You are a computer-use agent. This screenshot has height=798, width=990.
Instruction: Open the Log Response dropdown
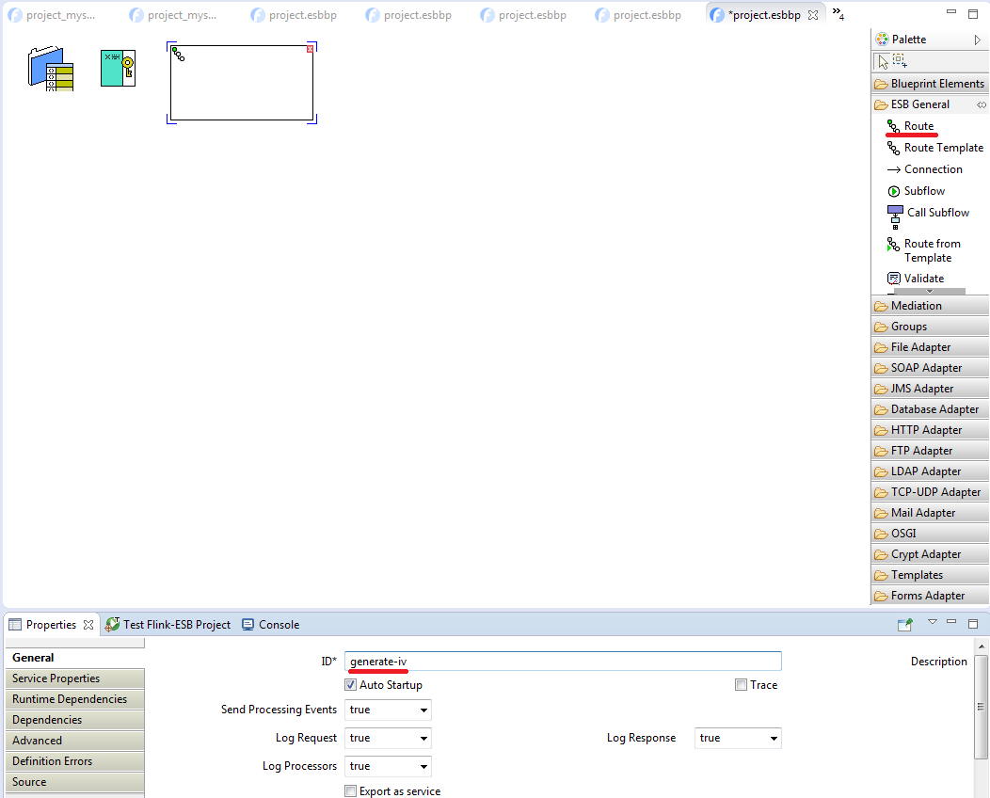(x=737, y=739)
